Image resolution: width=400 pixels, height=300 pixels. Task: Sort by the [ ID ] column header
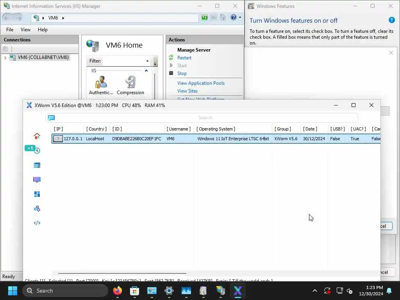pyautogui.click(x=117, y=129)
